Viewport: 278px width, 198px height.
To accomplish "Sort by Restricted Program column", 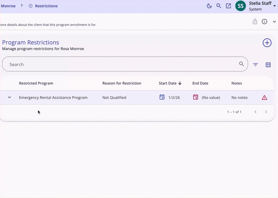I will coord(36,83).
